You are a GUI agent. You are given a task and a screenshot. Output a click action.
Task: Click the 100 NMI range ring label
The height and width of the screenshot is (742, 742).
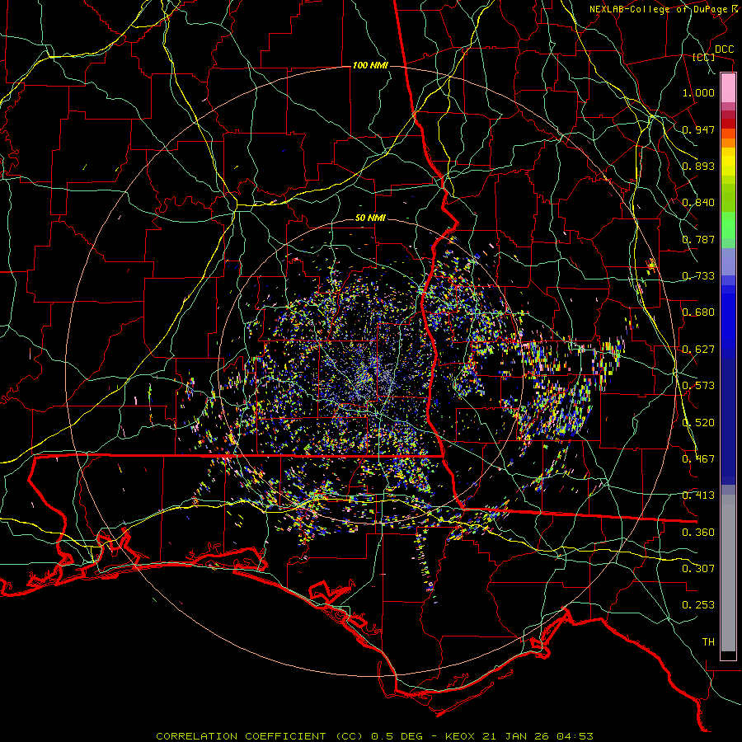(370, 65)
